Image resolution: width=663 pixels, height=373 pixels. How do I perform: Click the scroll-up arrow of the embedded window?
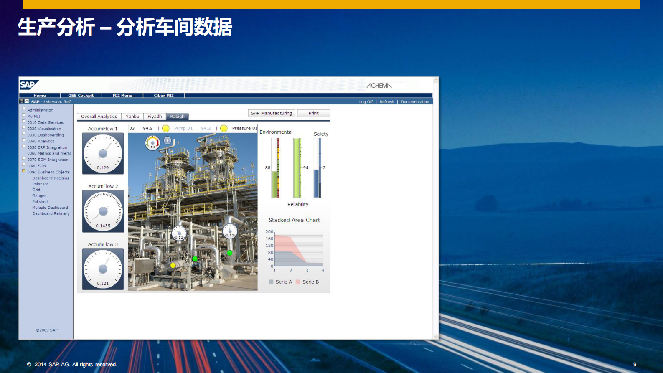[436, 80]
